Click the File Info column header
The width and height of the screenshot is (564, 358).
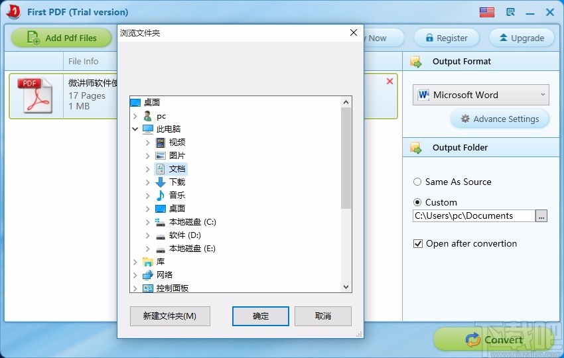[83, 62]
